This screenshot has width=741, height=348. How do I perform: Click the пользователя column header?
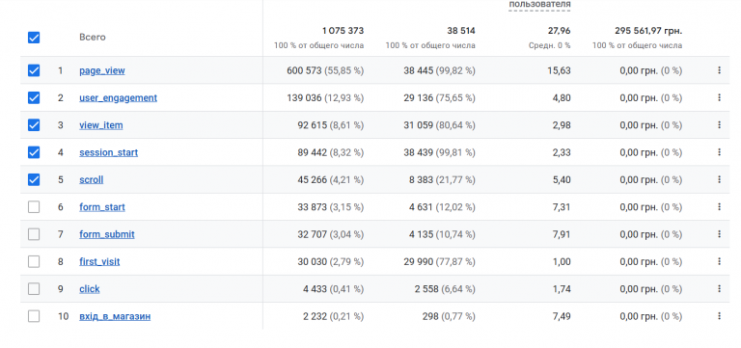coord(539,4)
